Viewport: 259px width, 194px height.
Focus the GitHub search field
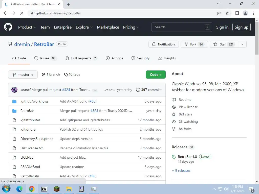click(182, 27)
